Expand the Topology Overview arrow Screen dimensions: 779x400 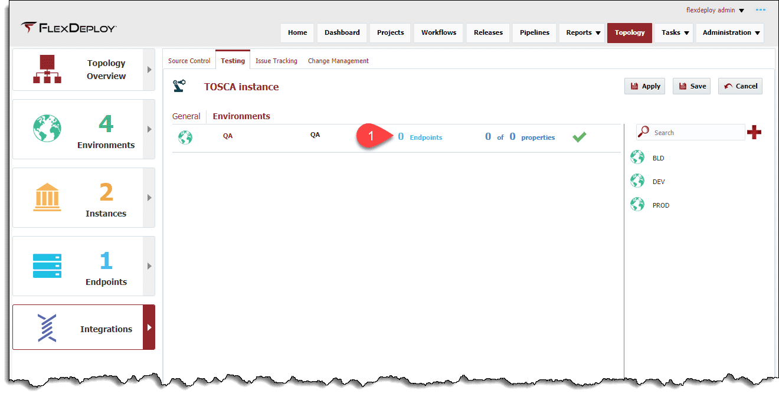[x=149, y=70]
